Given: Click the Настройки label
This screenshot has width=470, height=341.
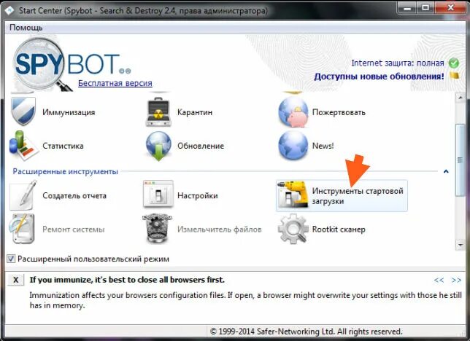Looking at the screenshot, I should tap(198, 196).
